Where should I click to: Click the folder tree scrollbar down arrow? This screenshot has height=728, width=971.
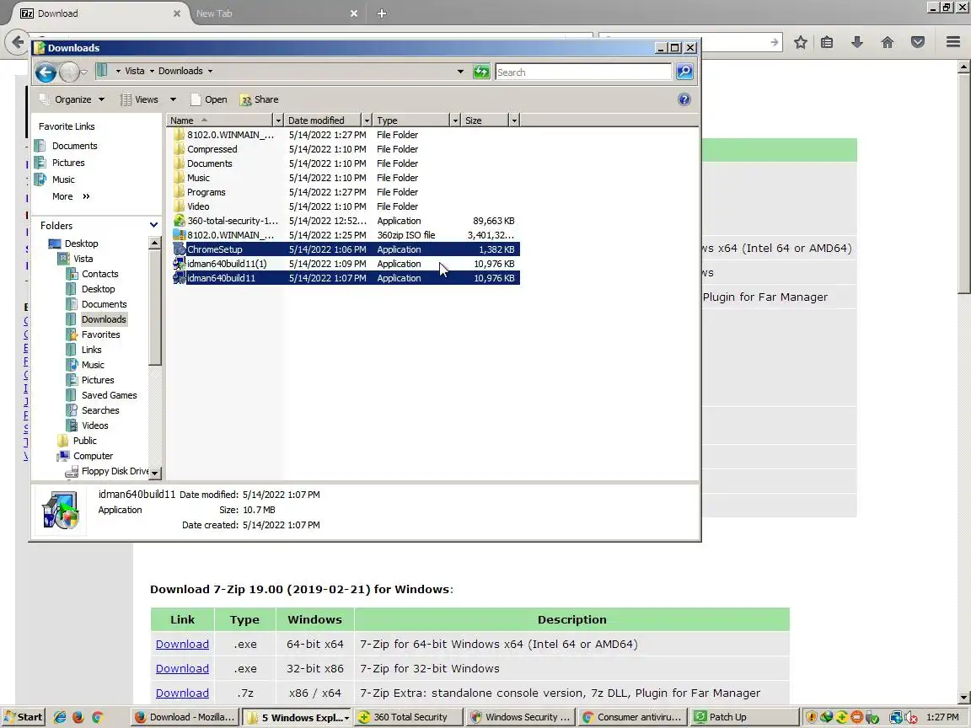point(155,473)
